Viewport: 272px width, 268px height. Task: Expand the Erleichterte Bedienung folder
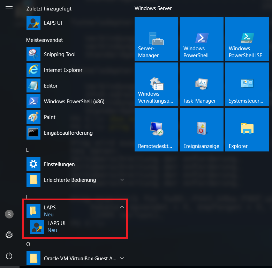tap(122, 180)
